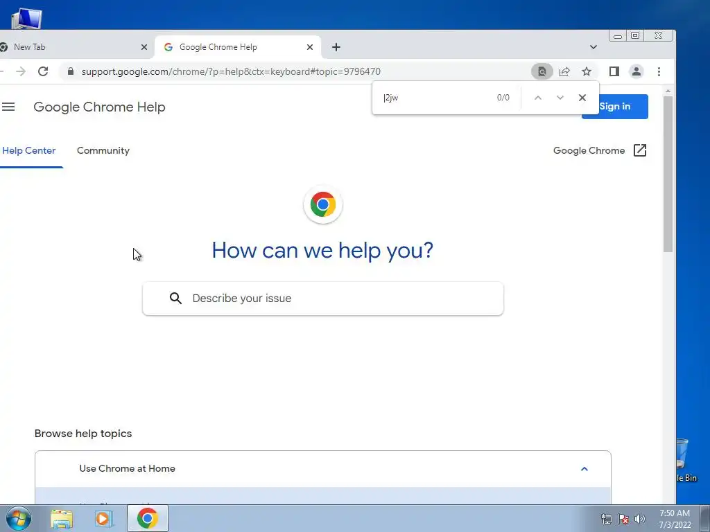Select the Recycle Bin desktop icon
The width and height of the screenshot is (710, 532).
pyautogui.click(x=687, y=461)
